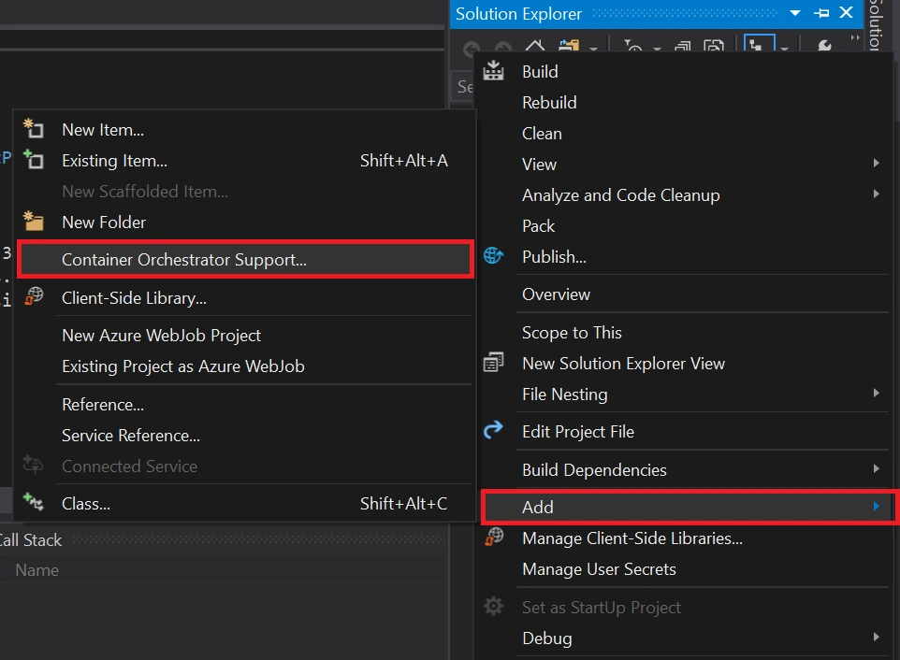Click the New Solution Explorer View icon

pyautogui.click(x=493, y=363)
